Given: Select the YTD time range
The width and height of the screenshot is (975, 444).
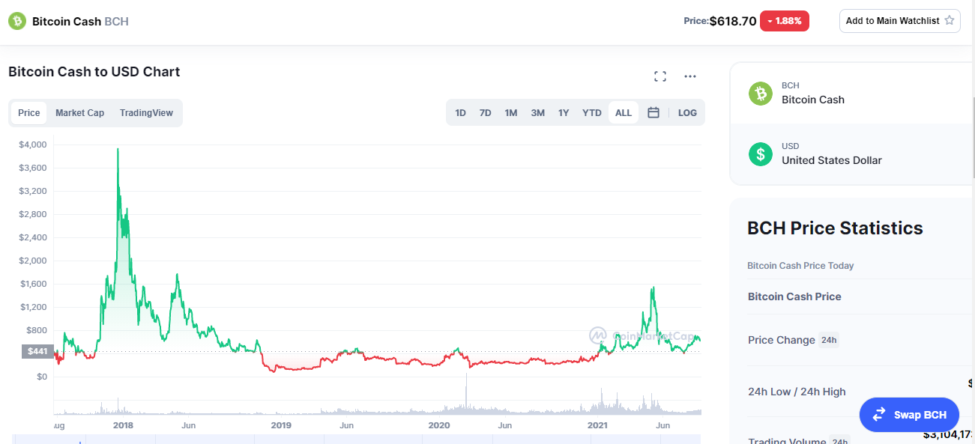Looking at the screenshot, I should 592,113.
